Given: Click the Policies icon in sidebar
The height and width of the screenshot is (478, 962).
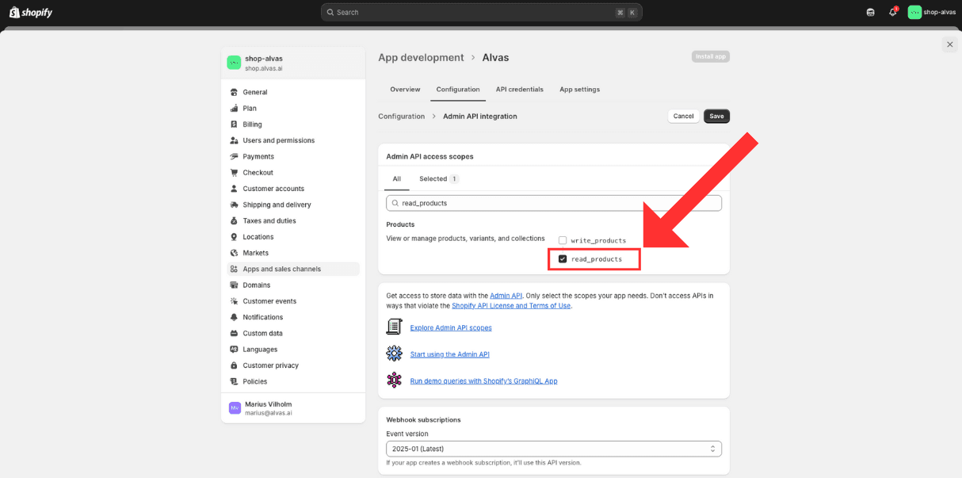Looking at the screenshot, I should (x=234, y=381).
